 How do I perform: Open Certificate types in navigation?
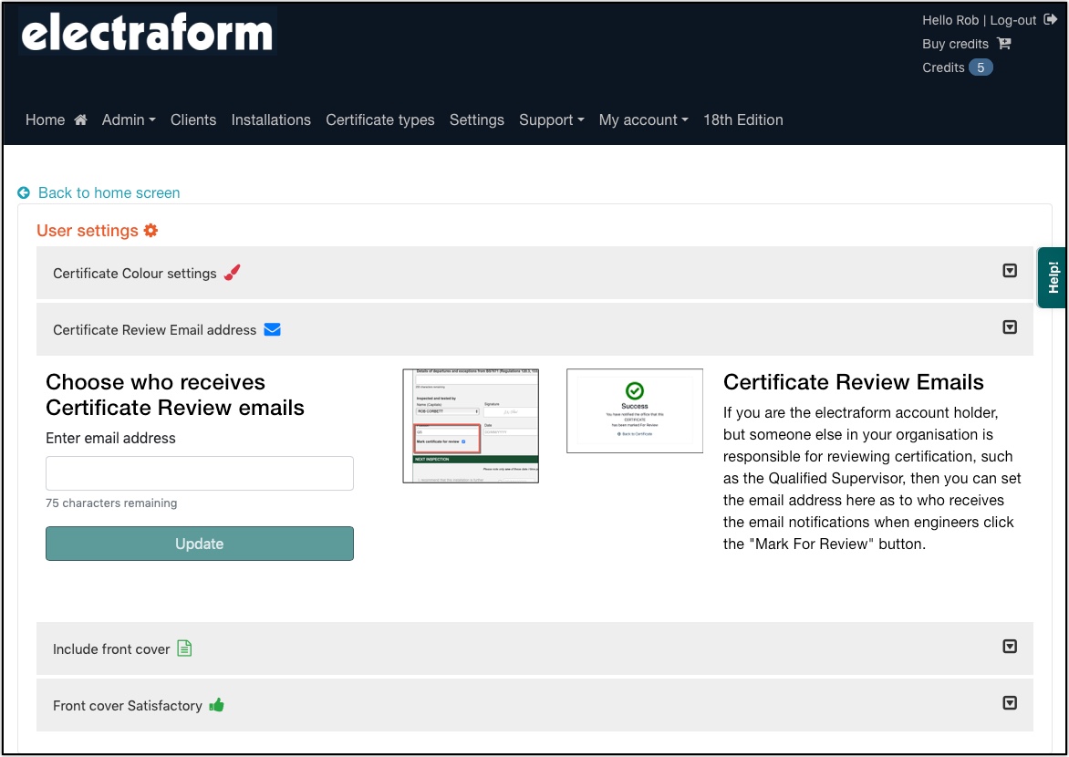(x=379, y=120)
